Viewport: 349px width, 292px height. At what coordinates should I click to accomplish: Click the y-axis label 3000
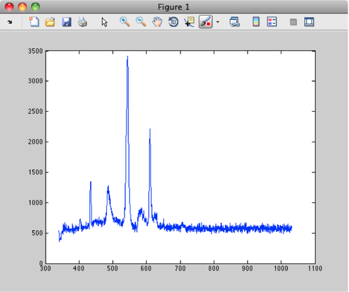(35, 81)
